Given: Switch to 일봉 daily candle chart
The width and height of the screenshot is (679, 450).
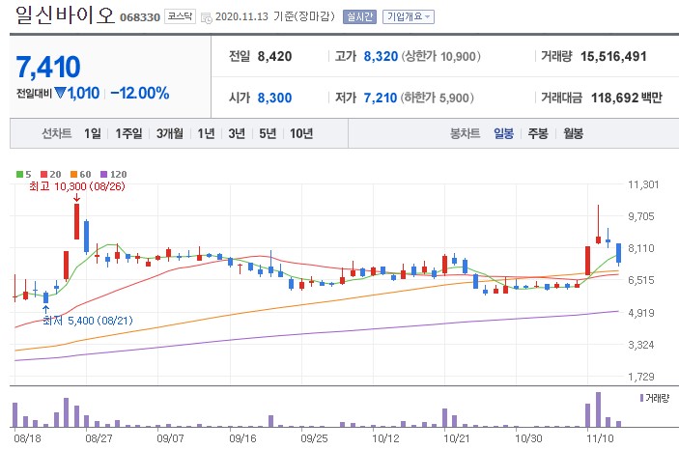Looking at the screenshot, I should pyautogui.click(x=503, y=133).
